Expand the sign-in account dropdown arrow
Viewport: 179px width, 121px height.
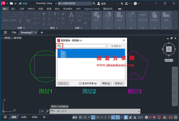(118, 3)
